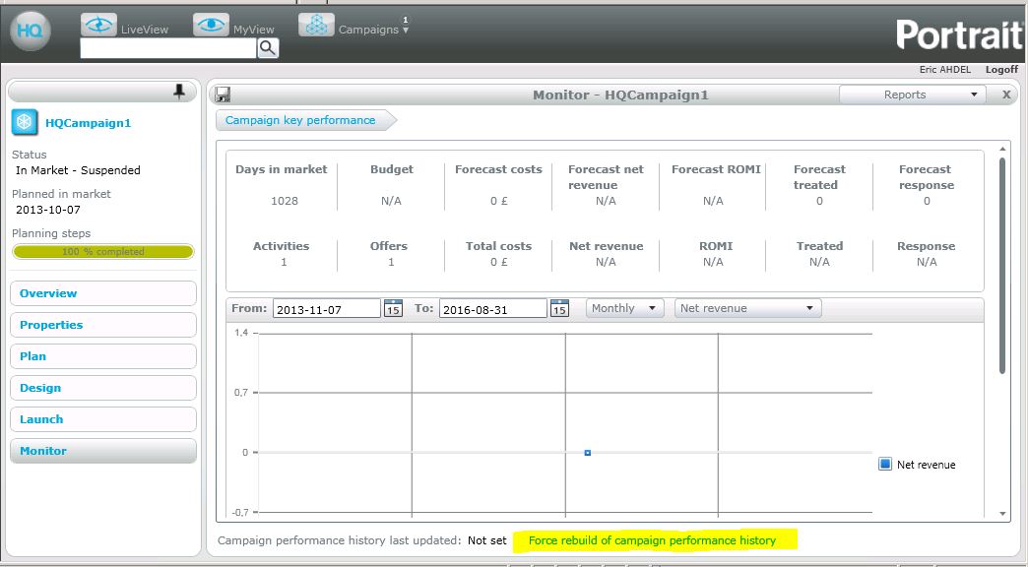Click the HQCampaign1 campaign name link
The width and height of the screenshot is (1028, 567).
(x=88, y=123)
